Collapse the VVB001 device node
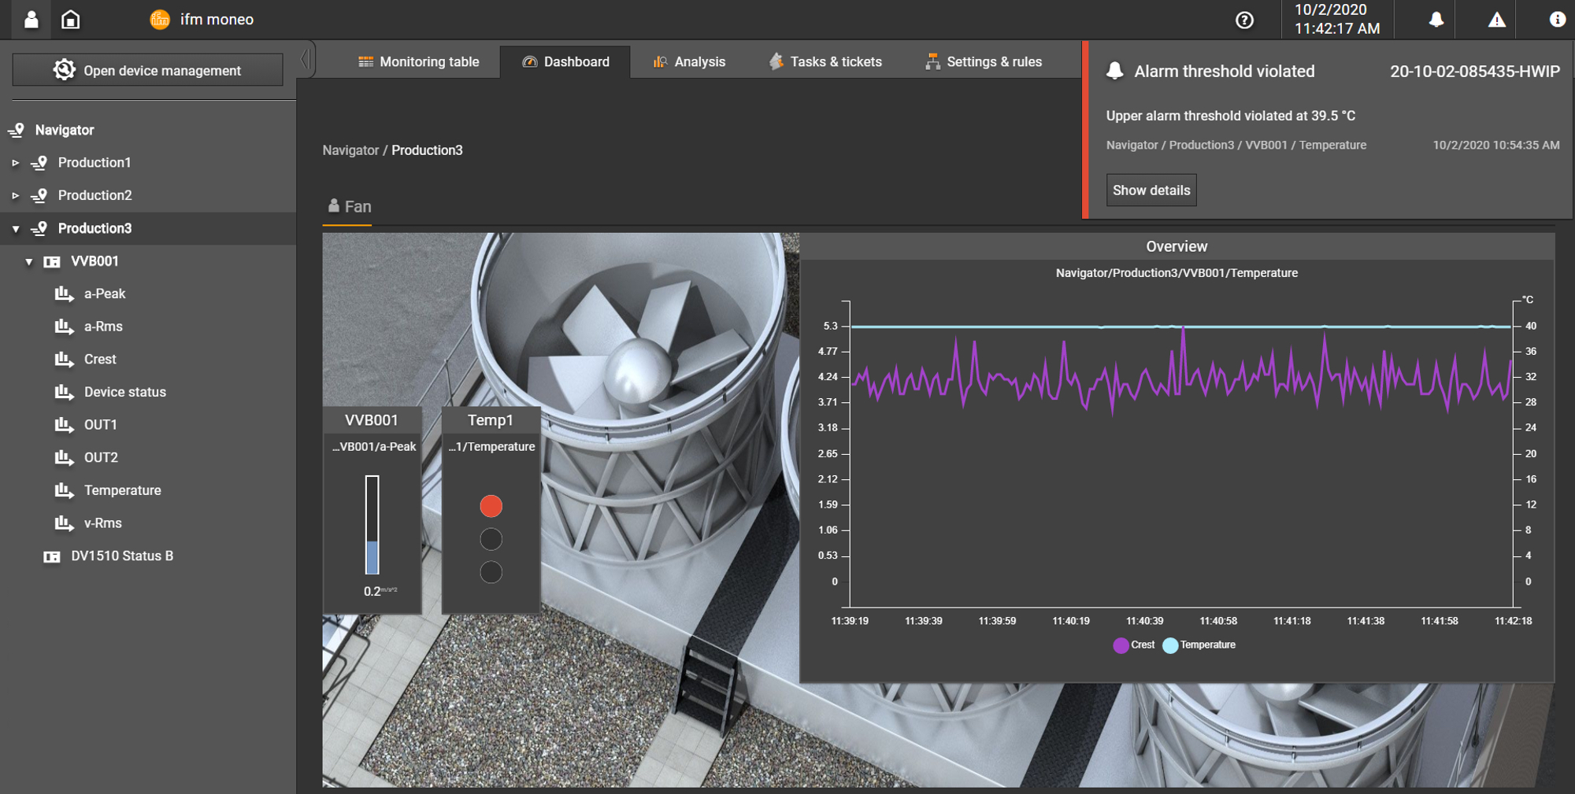 pos(29,261)
